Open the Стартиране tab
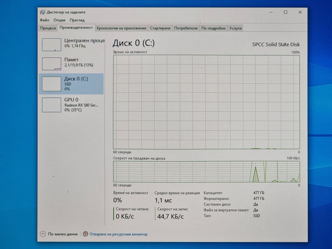Screen dimensions: 332x249 click(160, 28)
